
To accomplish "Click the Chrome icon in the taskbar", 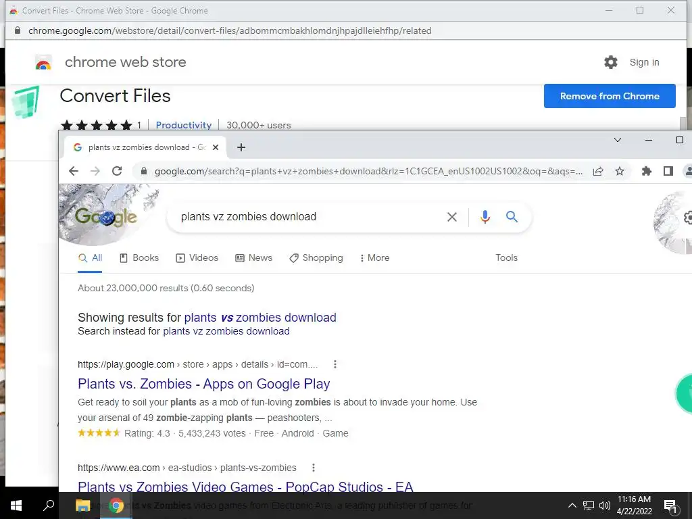I will (x=116, y=505).
